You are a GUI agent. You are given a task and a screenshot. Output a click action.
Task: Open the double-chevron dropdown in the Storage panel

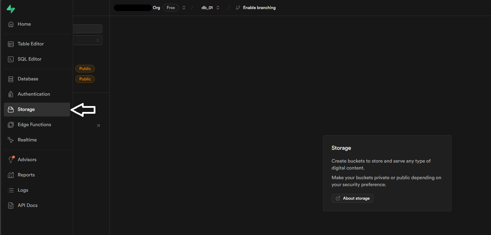pyautogui.click(x=98, y=40)
